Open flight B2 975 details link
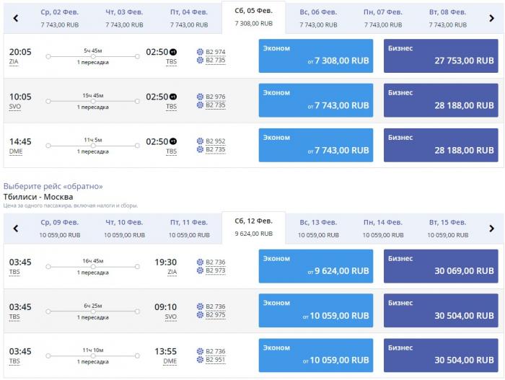Image resolution: width=505 pixels, height=380 pixels. [216, 314]
